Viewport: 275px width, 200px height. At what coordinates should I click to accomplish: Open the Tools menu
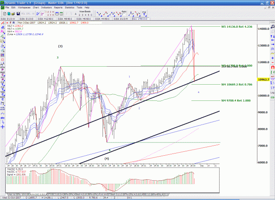(x=79, y=7)
